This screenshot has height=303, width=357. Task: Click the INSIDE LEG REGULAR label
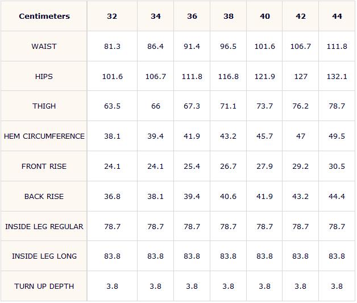(x=44, y=227)
